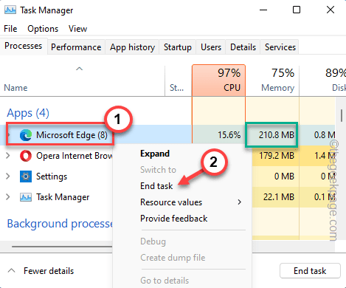Select the Task Manager row name
The image size is (346, 288).
pos(63,197)
